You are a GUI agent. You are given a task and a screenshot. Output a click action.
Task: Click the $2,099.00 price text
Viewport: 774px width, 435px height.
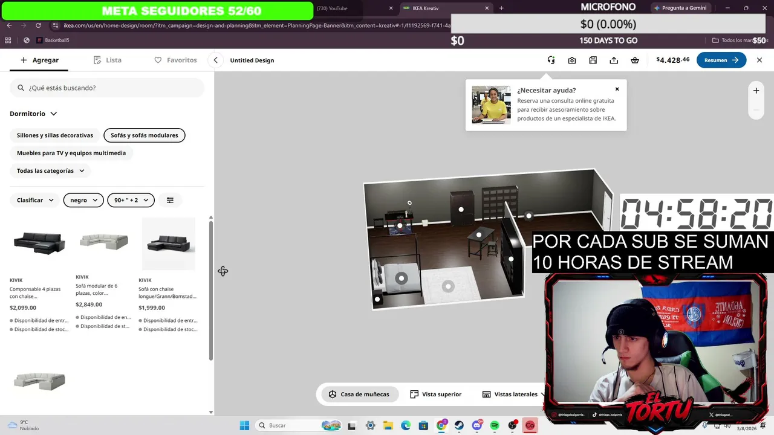click(23, 308)
